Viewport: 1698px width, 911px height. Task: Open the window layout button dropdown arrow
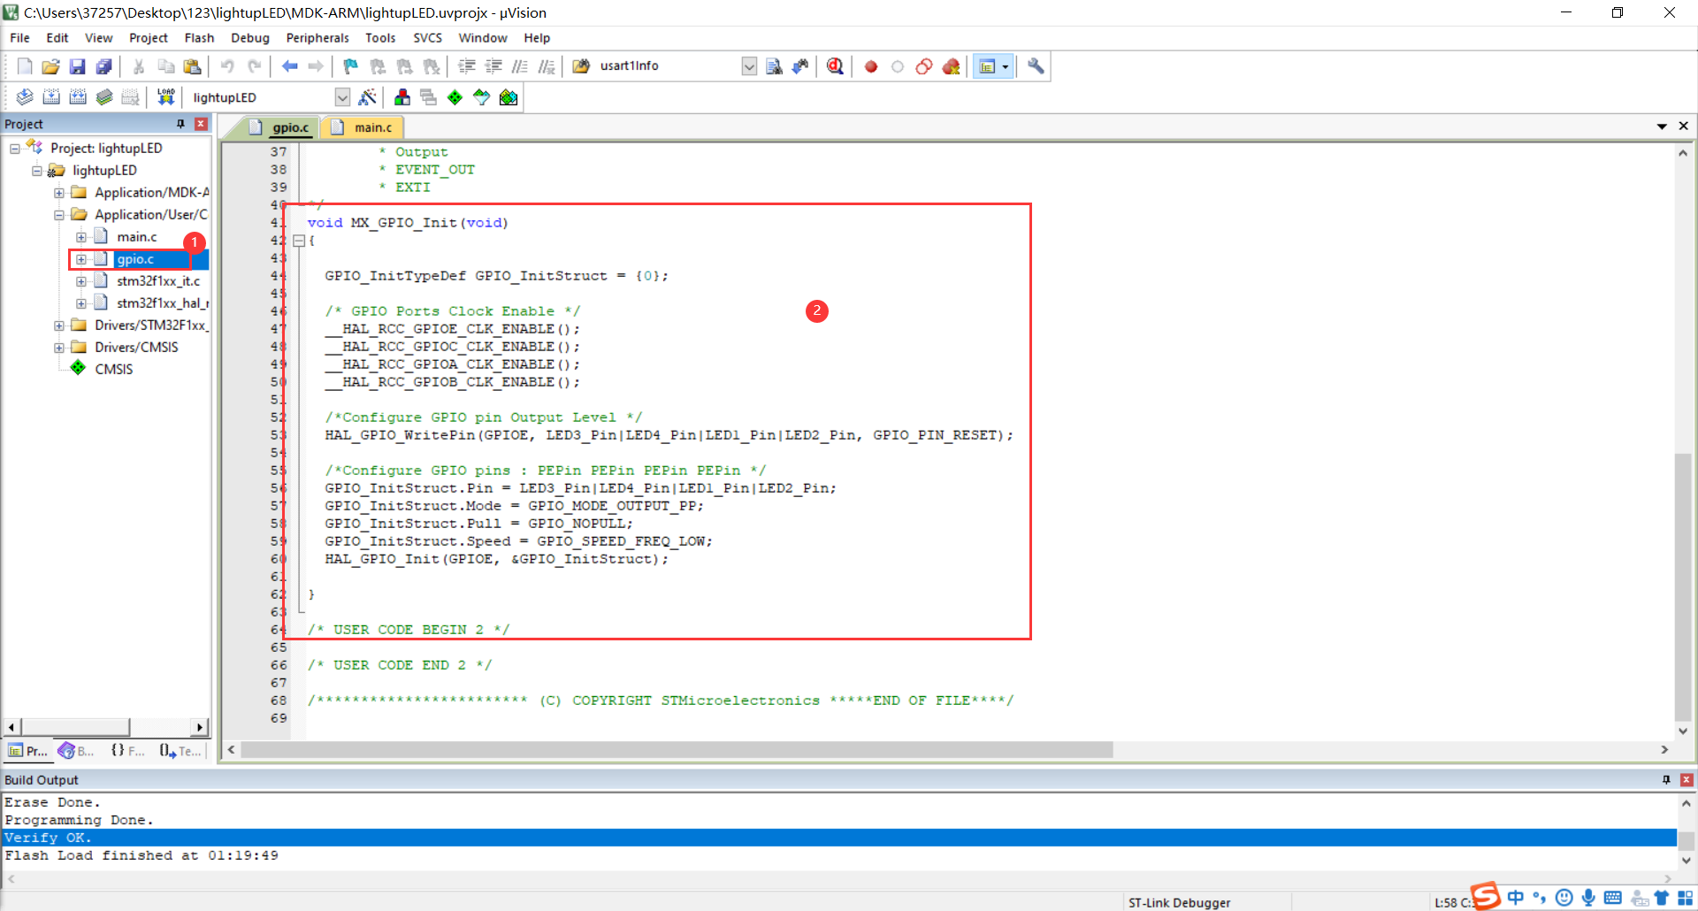coord(1006,66)
